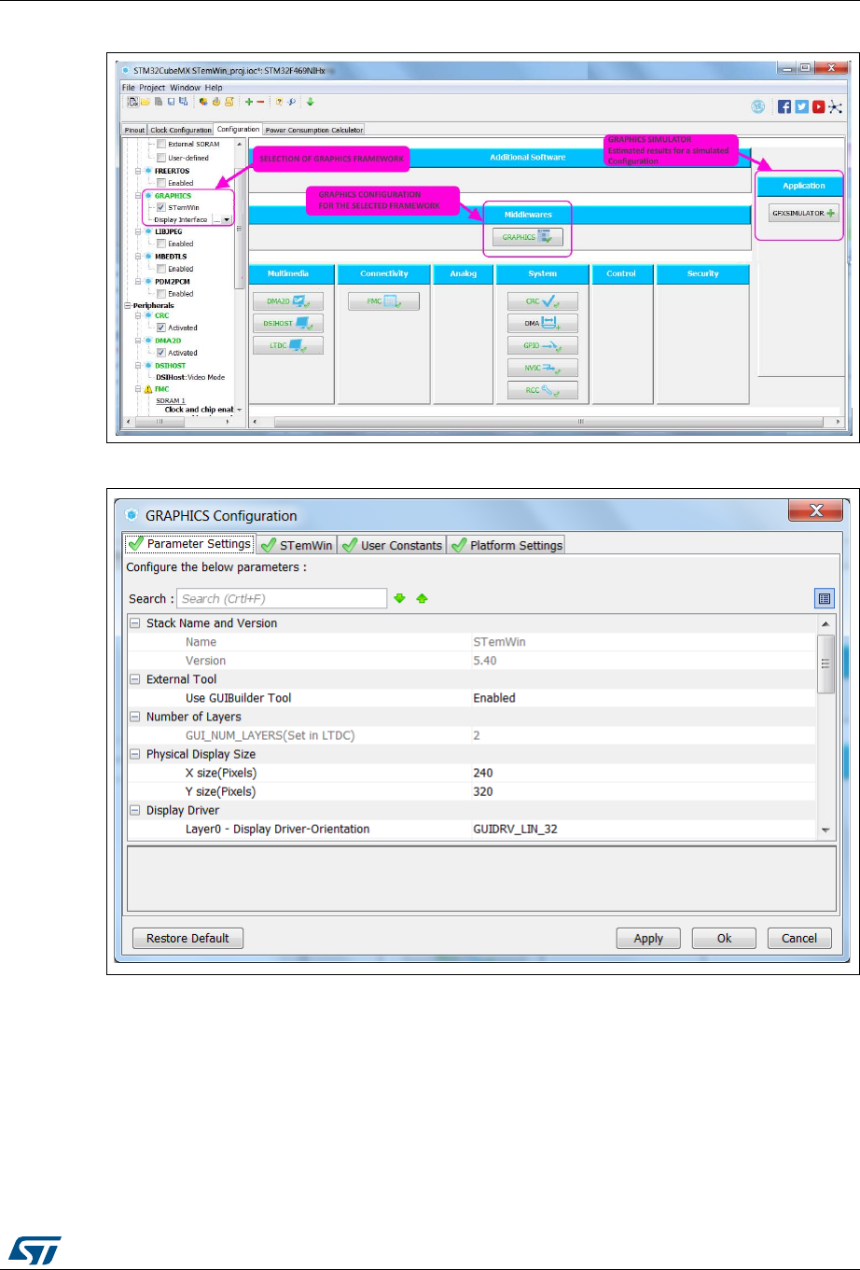This screenshot has height=1270, width=860.
Task: Toggle the External SDRAM checkbox
Action: tap(161, 144)
